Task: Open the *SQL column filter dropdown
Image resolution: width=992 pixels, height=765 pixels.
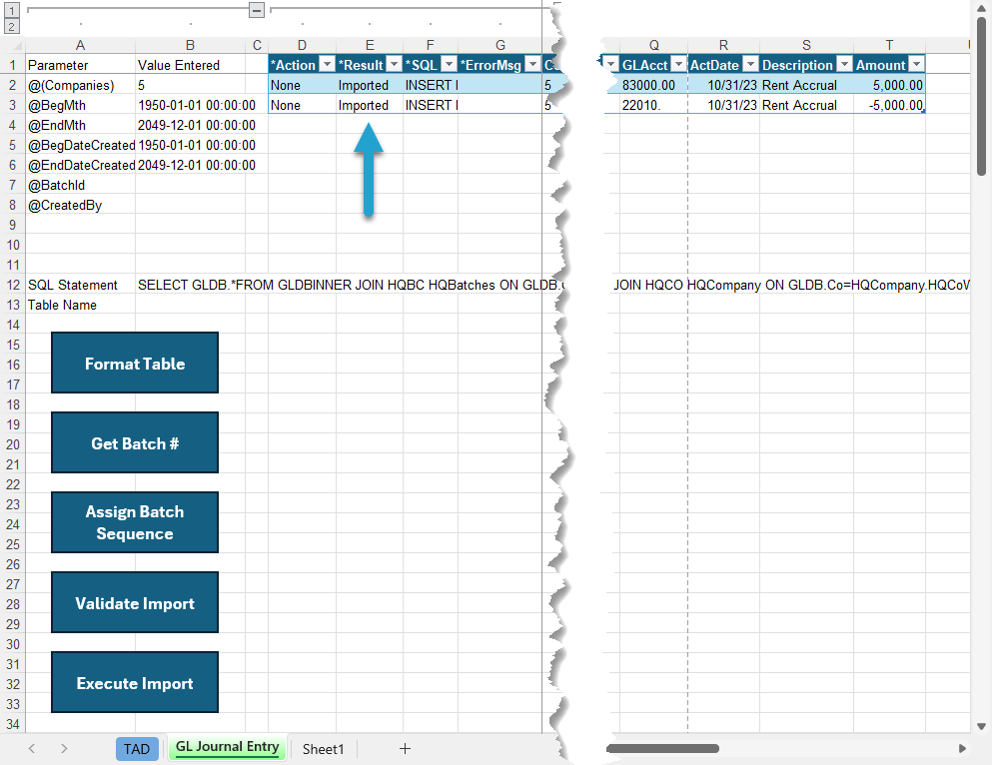Action: [449, 64]
